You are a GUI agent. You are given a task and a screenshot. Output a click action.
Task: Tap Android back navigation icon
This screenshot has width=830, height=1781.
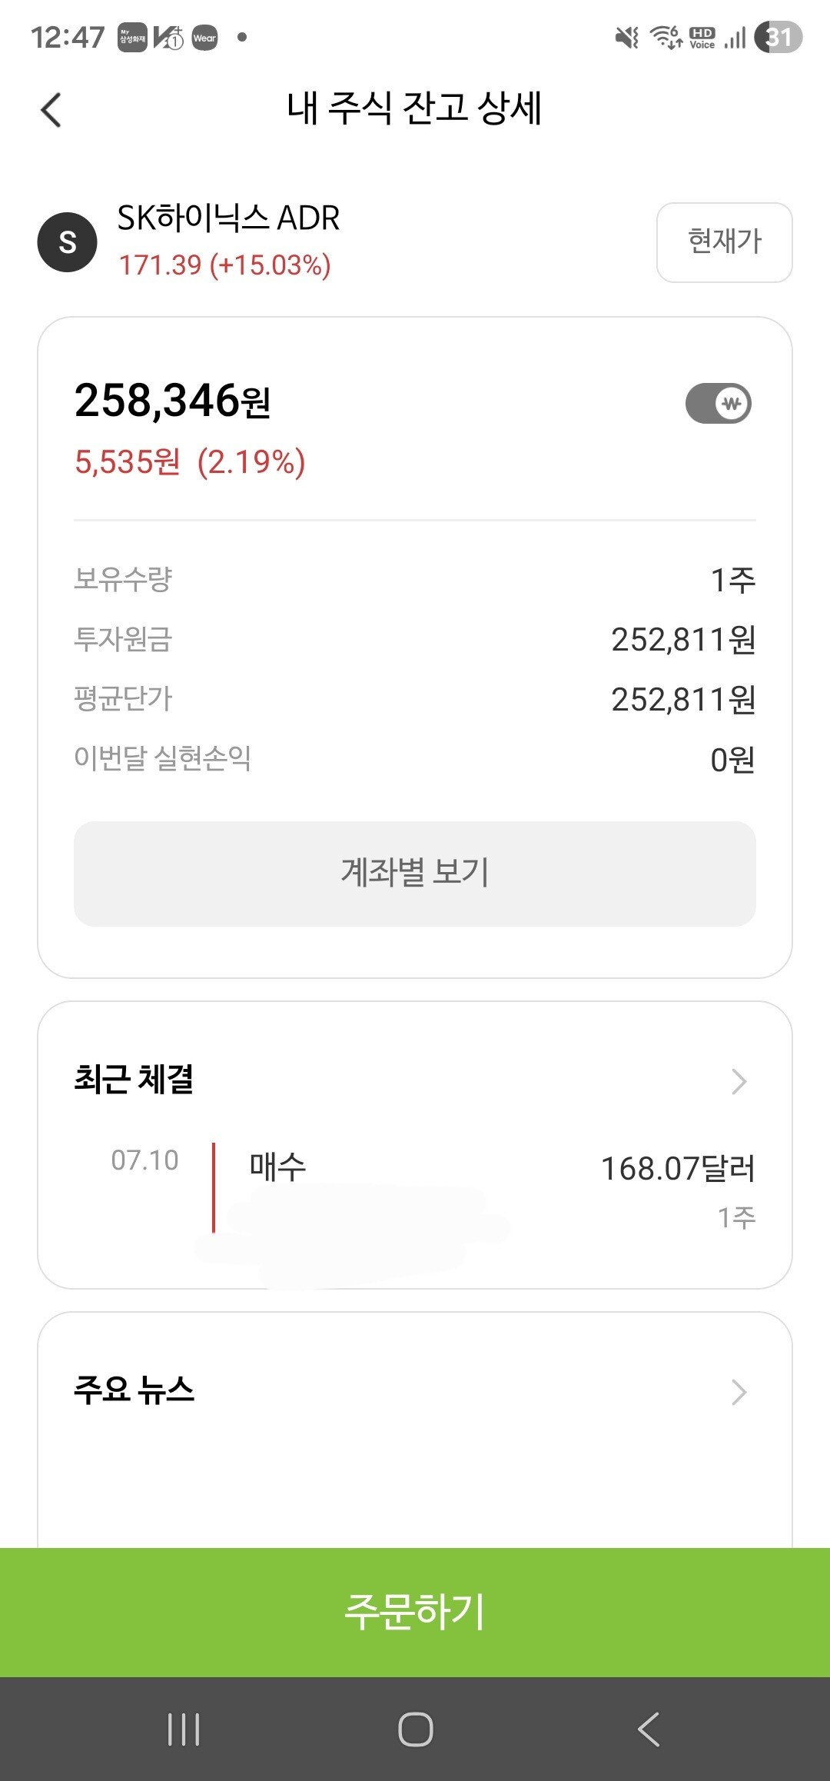[649, 1729]
